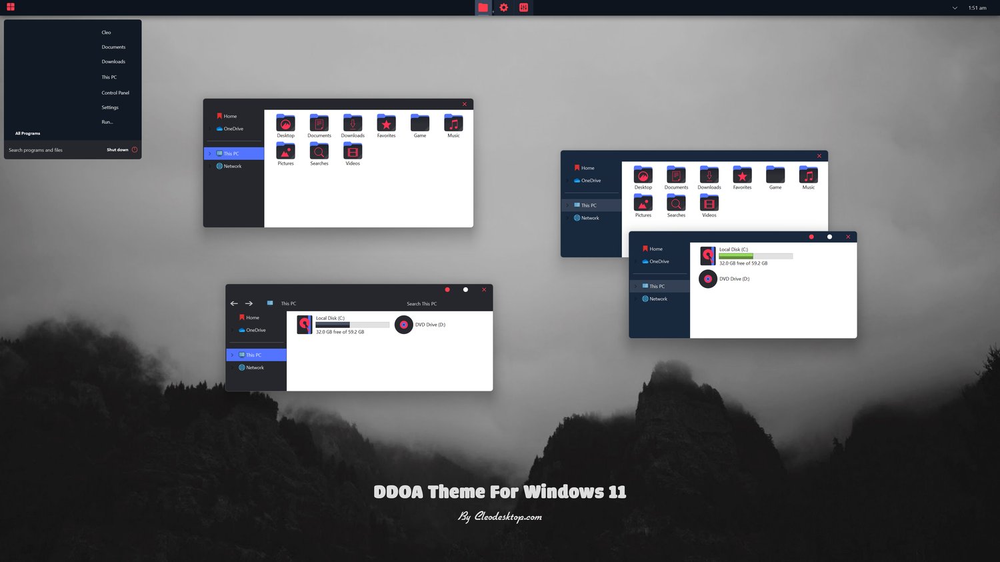Image resolution: width=1000 pixels, height=562 pixels.
Task: Select Home in the right navy folder window sidebar
Action: [x=584, y=168]
